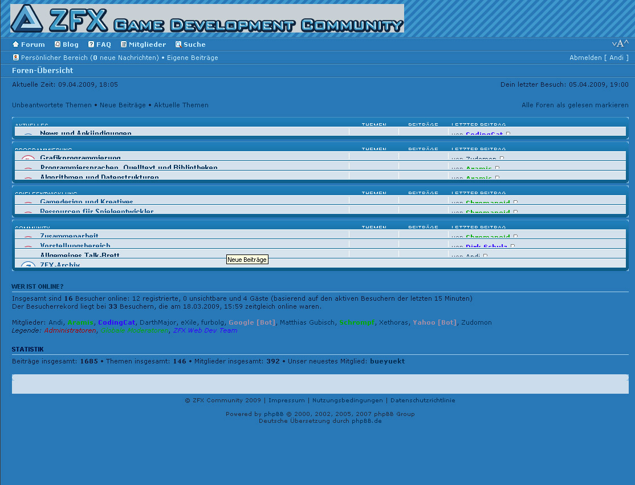Click the FAQ question mark icon
This screenshot has height=485, width=635.
click(91, 45)
